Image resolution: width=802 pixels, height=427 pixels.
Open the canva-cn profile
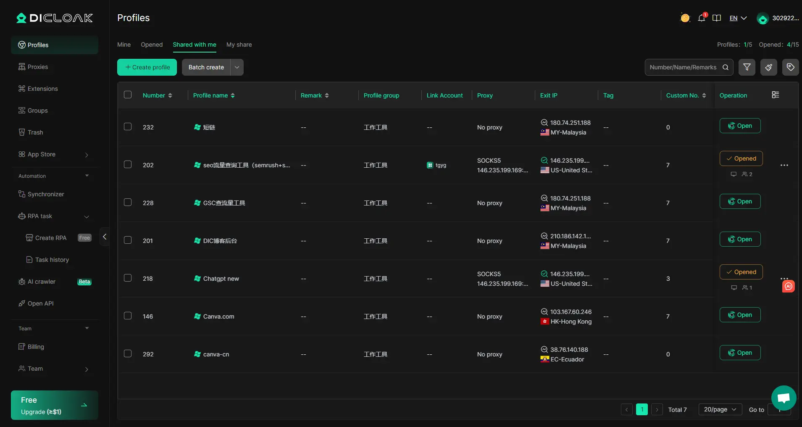coord(740,353)
